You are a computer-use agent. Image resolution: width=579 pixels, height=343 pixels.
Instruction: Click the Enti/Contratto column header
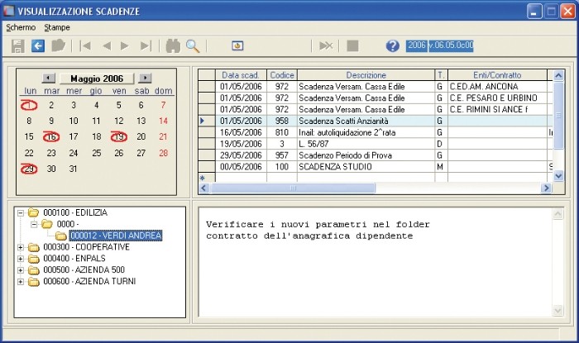click(497, 75)
